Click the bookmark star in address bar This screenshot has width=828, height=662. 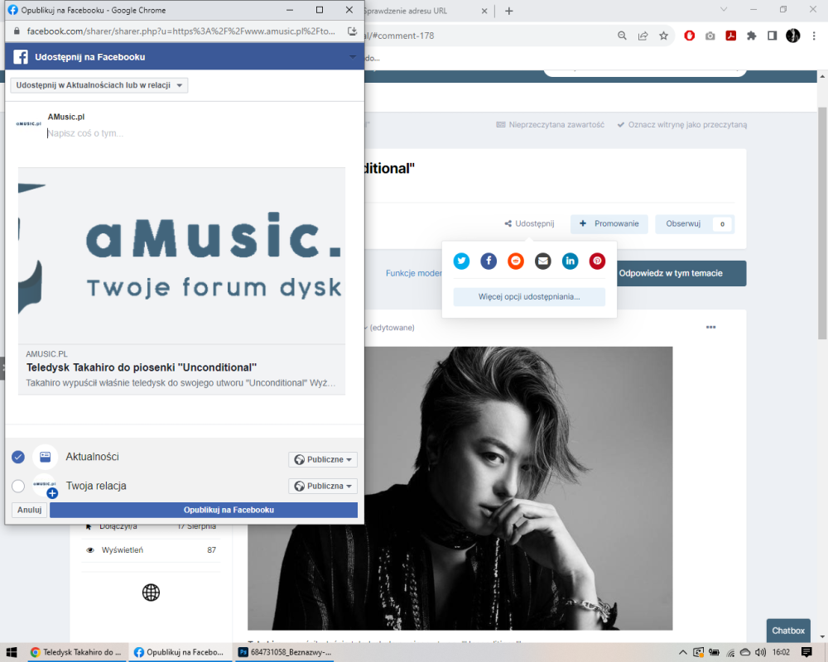663,36
